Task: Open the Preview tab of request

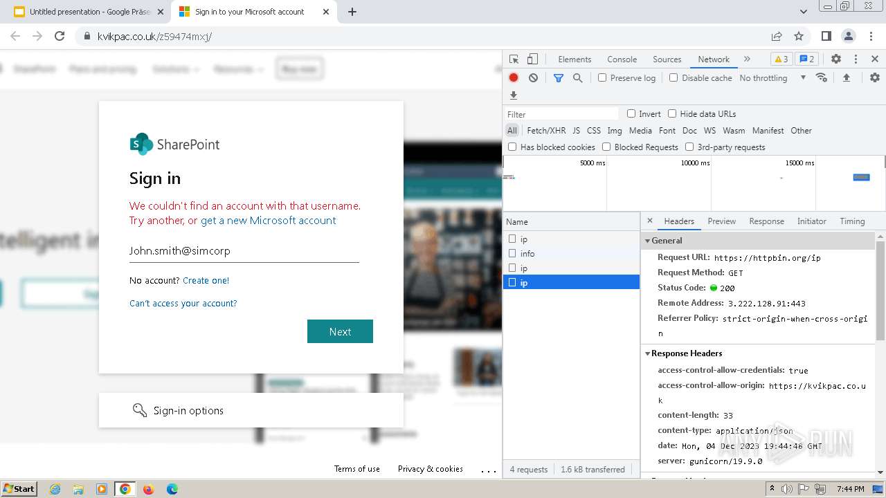Action: coord(721,221)
